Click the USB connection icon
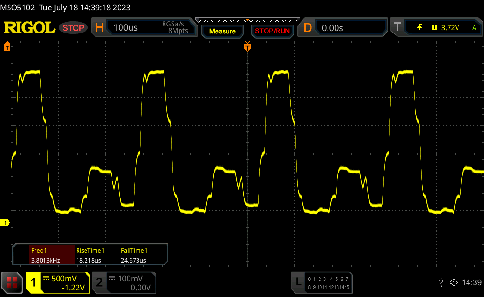Viewport: 484px width, 297px height. point(441,282)
